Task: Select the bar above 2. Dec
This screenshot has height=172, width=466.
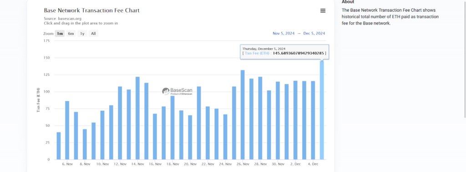Action: click(295, 120)
